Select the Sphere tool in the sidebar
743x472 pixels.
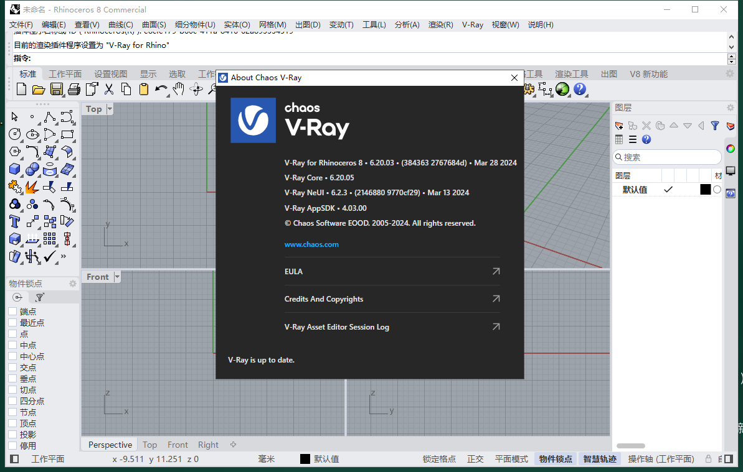point(31,169)
